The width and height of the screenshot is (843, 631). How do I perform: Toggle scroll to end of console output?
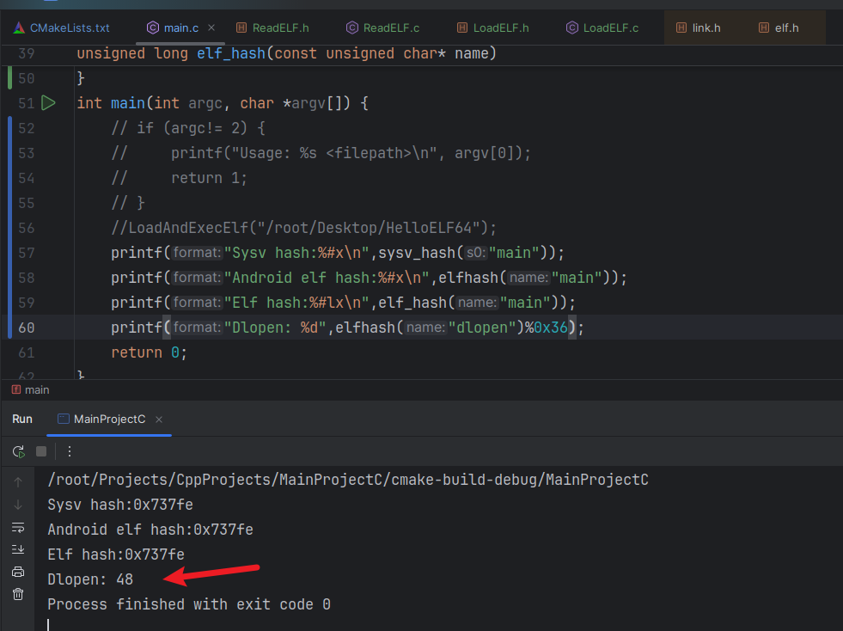[x=18, y=549]
